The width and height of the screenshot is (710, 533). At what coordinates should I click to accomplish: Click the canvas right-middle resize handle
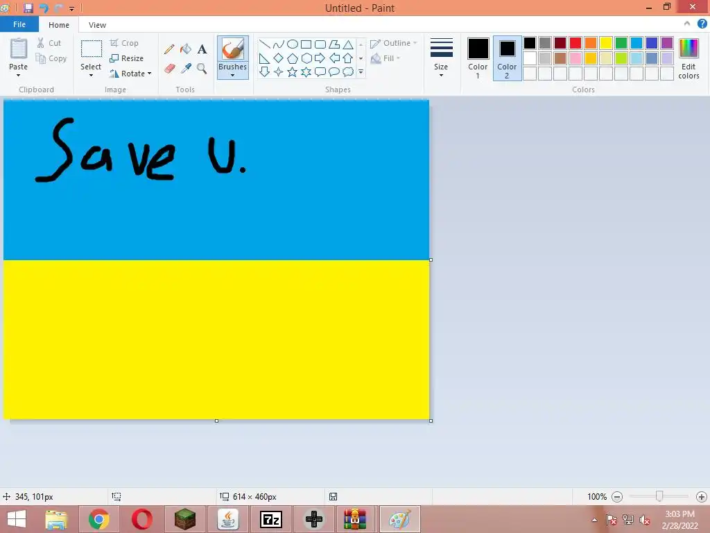coord(431,260)
